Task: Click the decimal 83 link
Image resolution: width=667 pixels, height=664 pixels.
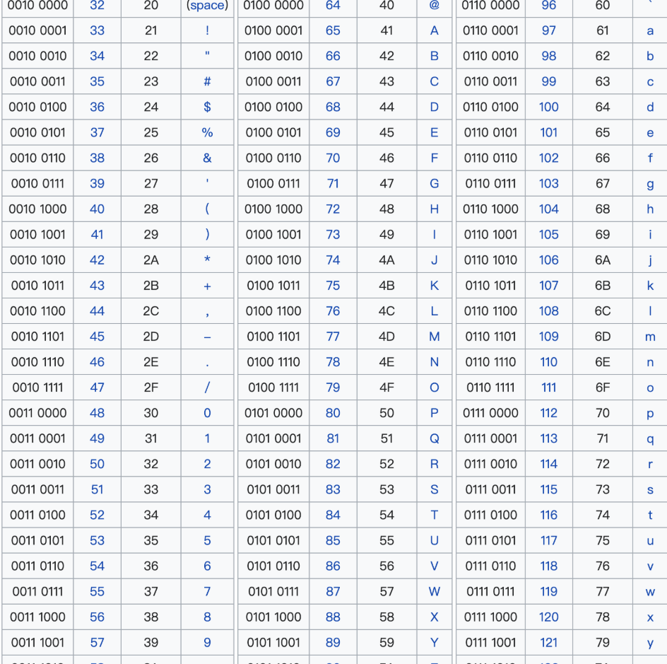Action: tap(333, 490)
